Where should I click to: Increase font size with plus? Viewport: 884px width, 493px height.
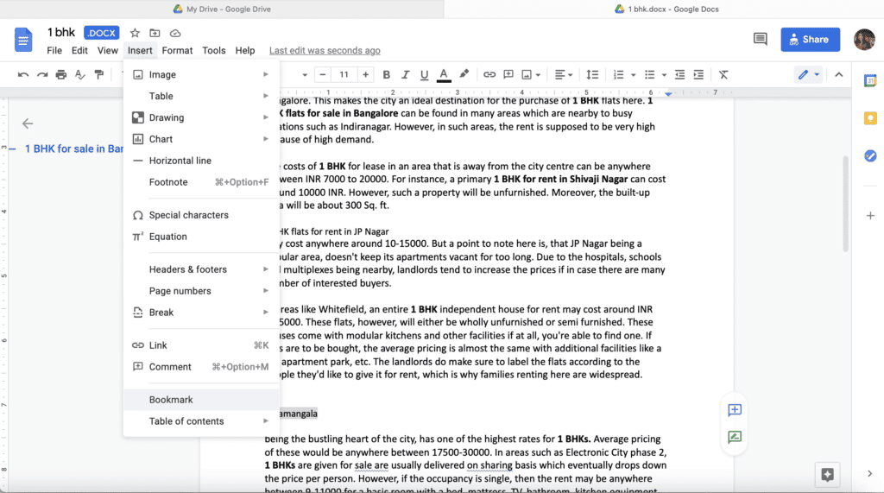(365, 75)
